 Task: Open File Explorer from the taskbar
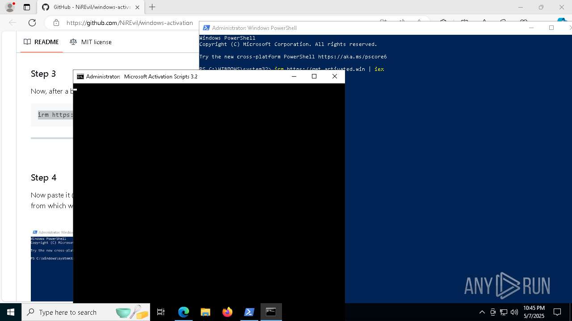(x=205, y=312)
